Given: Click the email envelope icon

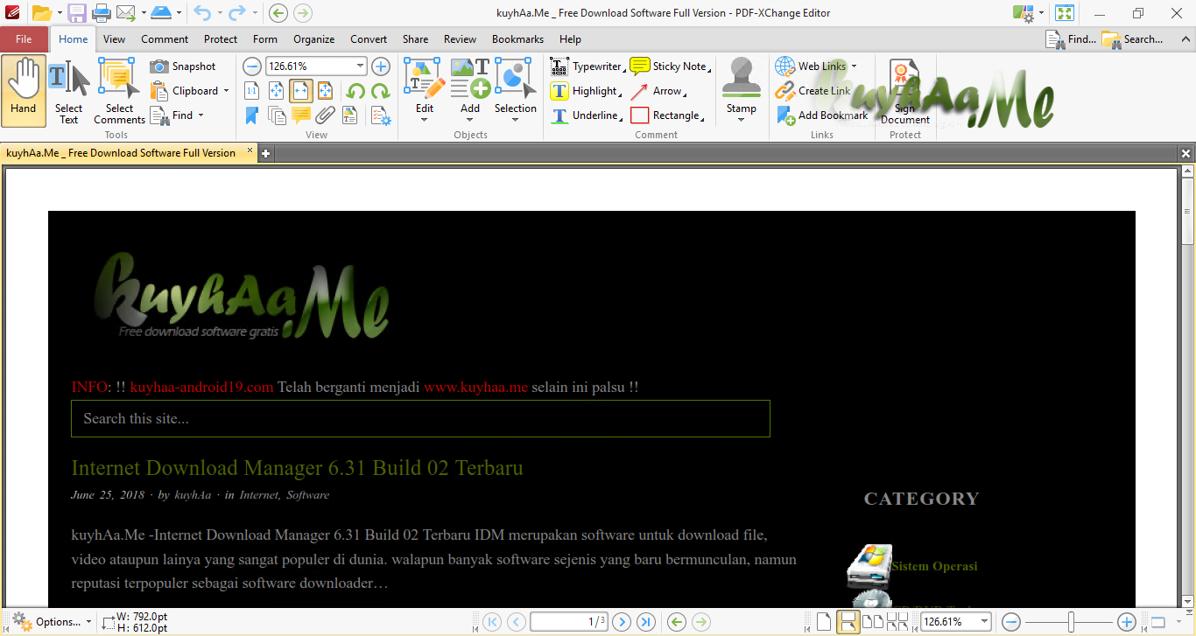Looking at the screenshot, I should pos(126,13).
